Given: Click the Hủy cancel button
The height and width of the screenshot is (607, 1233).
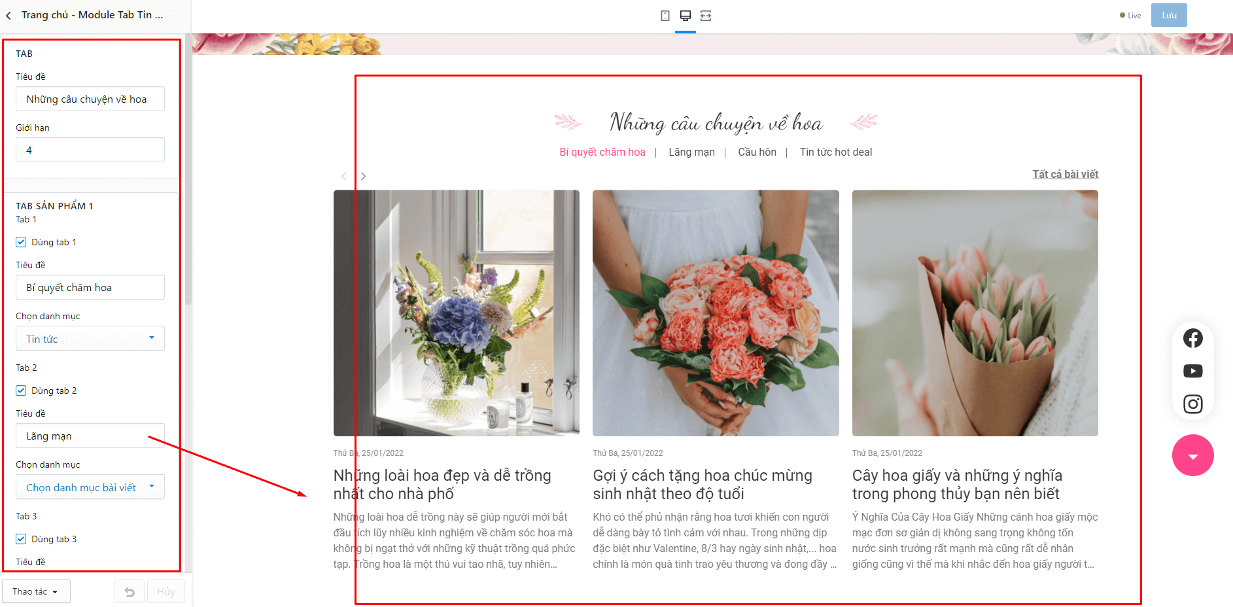Looking at the screenshot, I should click(166, 592).
